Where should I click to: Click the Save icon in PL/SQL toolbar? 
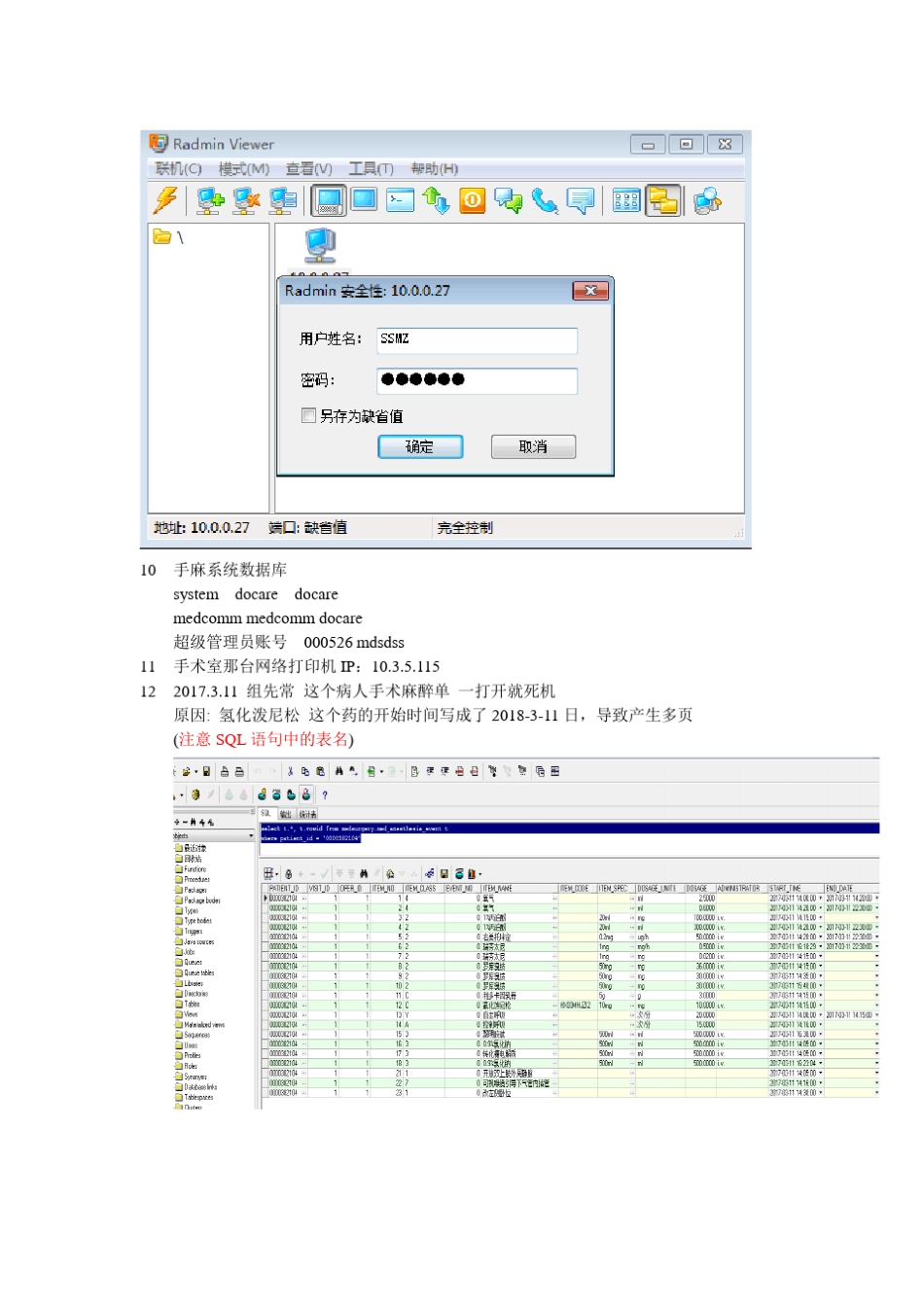pyautogui.click(x=206, y=771)
